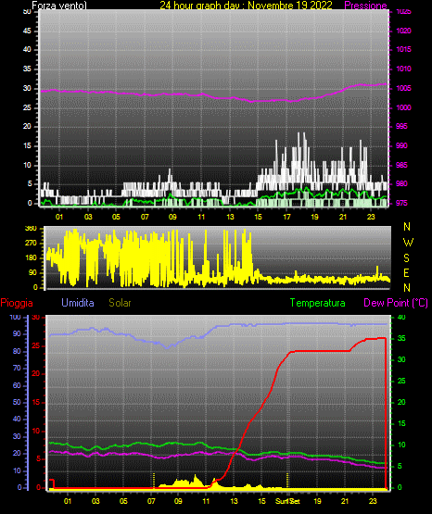Image resolution: width=432 pixels, height=514 pixels.
Task: Click the 'S' compass direction letter
Action: [x=407, y=258]
